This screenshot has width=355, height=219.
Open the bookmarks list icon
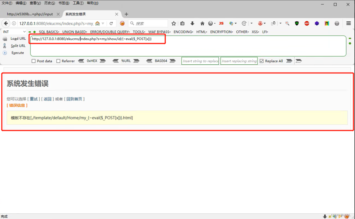[182, 23]
